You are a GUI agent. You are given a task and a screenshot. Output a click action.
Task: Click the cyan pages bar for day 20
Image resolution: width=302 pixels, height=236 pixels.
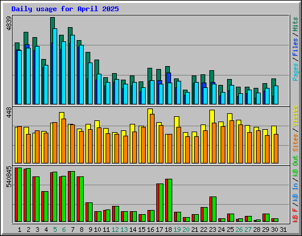[x=188, y=98]
